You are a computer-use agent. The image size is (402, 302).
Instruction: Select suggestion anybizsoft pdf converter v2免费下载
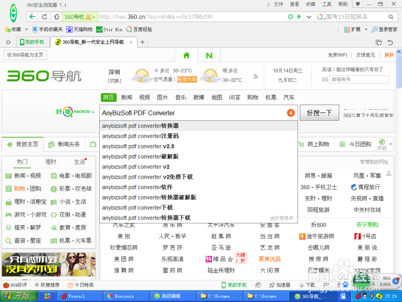point(199,177)
